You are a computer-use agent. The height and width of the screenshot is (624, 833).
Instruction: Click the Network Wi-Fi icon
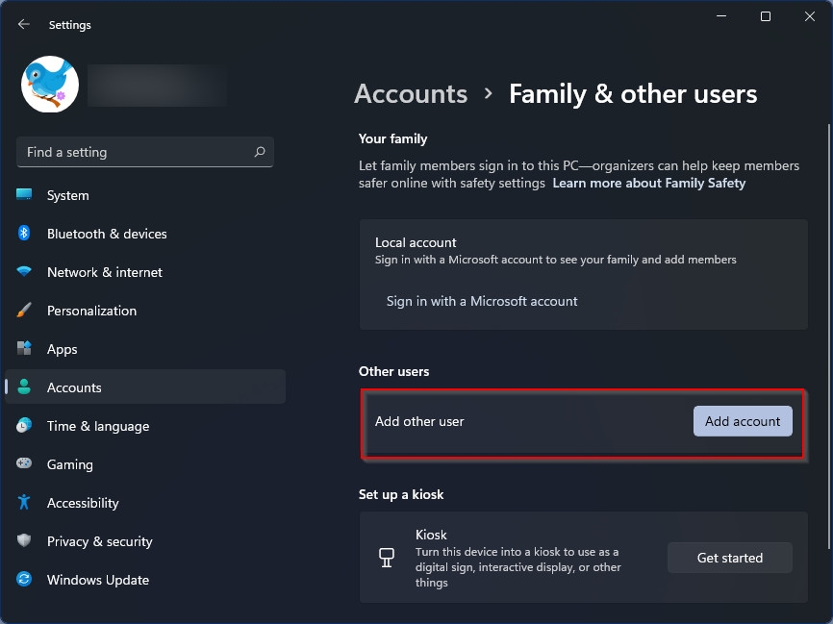point(24,271)
